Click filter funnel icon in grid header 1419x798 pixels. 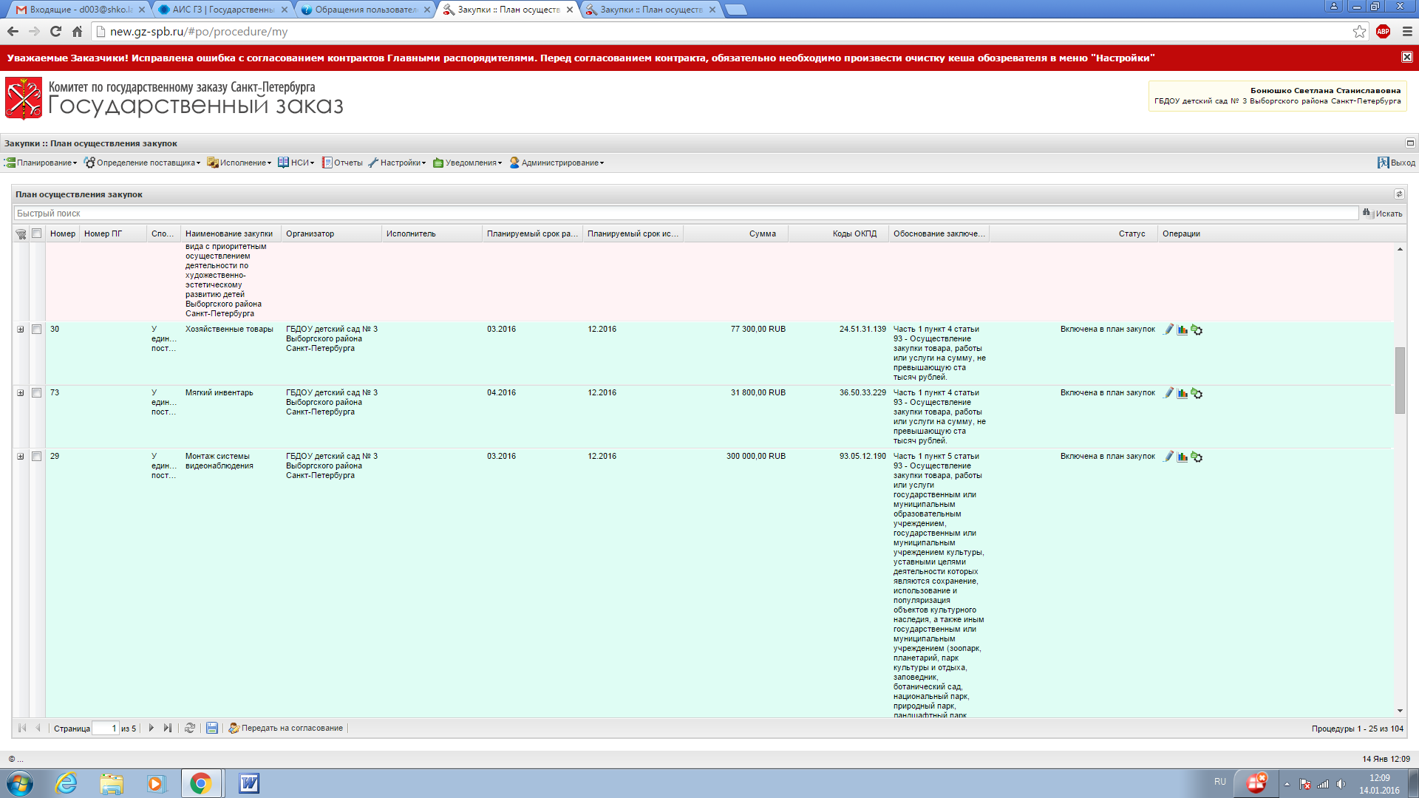pyautogui.click(x=21, y=233)
